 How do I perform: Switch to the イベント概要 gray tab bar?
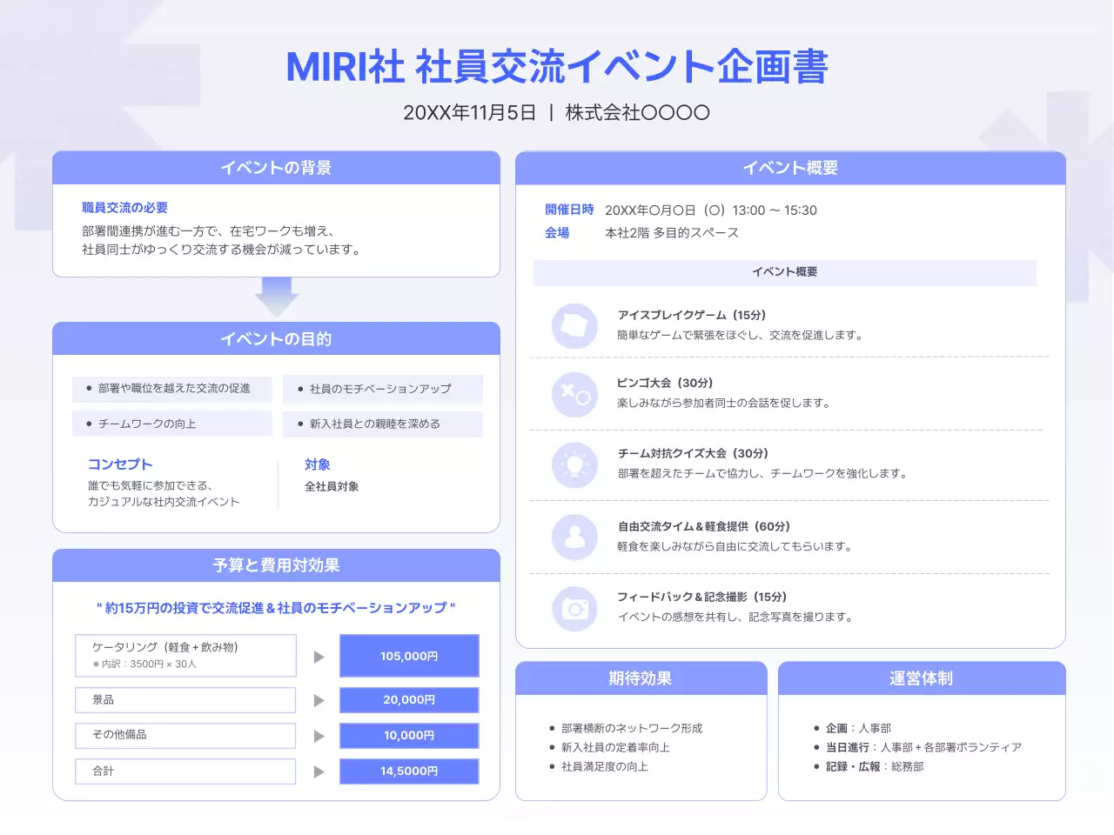point(784,272)
